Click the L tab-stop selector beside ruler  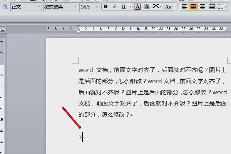[x=3, y=29]
